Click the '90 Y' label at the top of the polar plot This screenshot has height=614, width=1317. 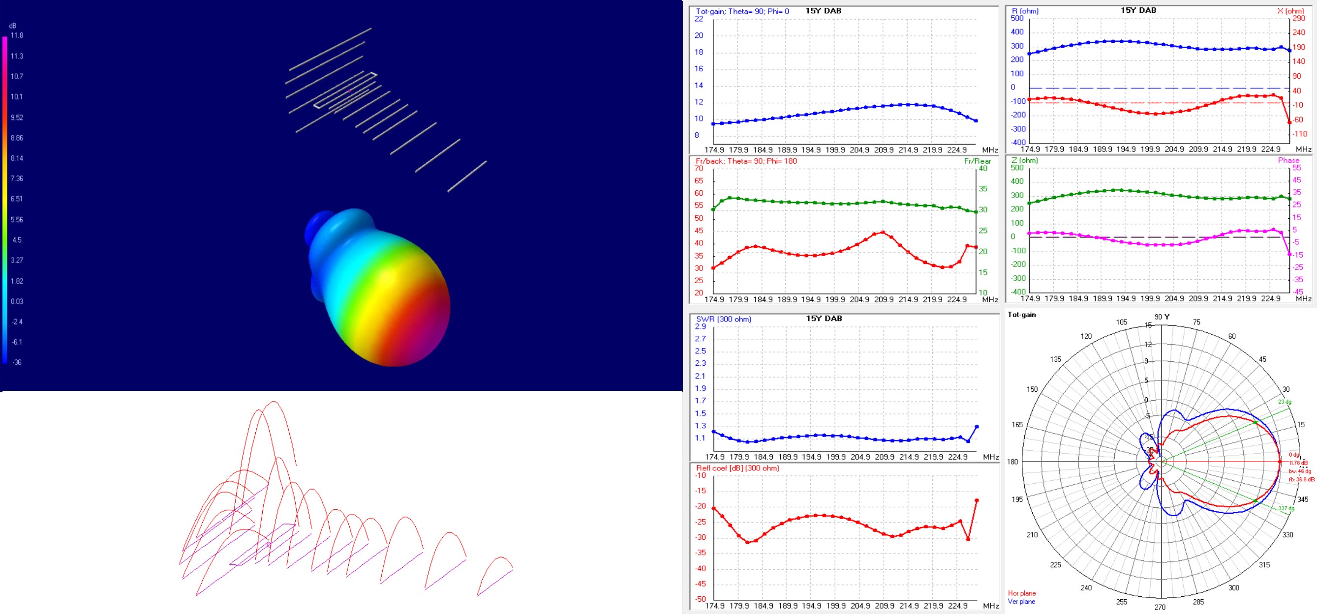1162,317
